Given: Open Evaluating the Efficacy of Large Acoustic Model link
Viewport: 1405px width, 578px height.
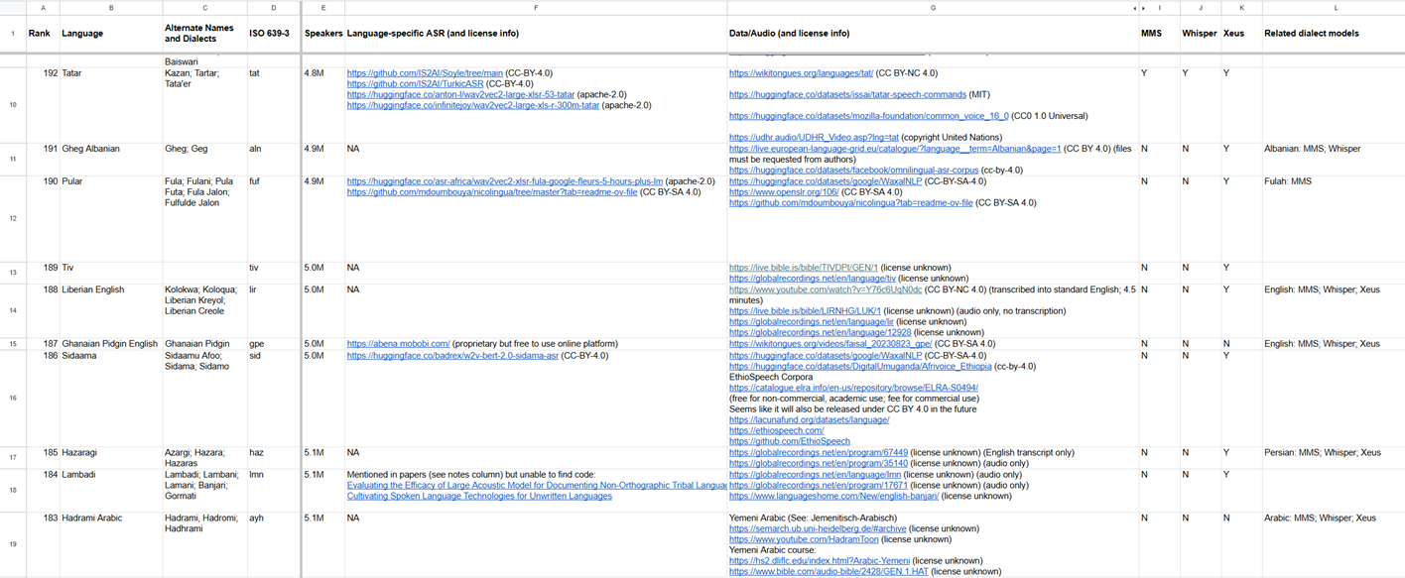Looking at the screenshot, I should (537, 485).
